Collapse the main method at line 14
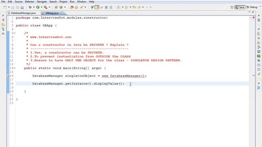This screenshot has height=147, width=262. (x=15, y=68)
